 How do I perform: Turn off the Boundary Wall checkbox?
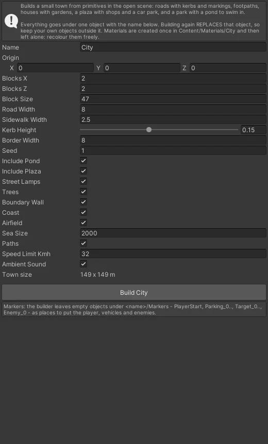[83, 202]
